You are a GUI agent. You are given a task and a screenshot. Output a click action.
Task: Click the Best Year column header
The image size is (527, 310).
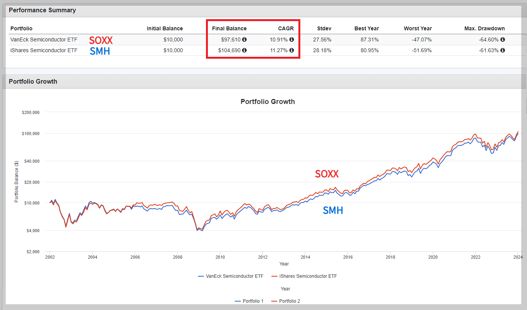[x=367, y=28]
